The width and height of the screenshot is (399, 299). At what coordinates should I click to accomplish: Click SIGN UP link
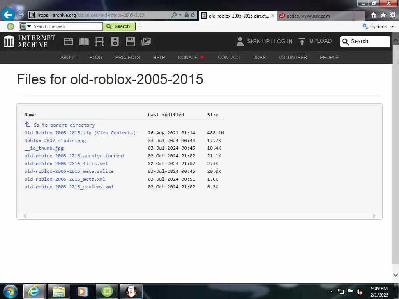[x=258, y=41]
